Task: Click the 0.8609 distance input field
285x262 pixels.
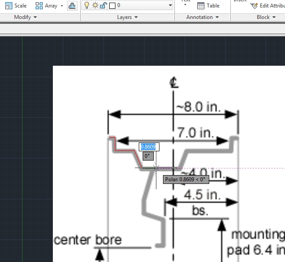Action: point(149,147)
